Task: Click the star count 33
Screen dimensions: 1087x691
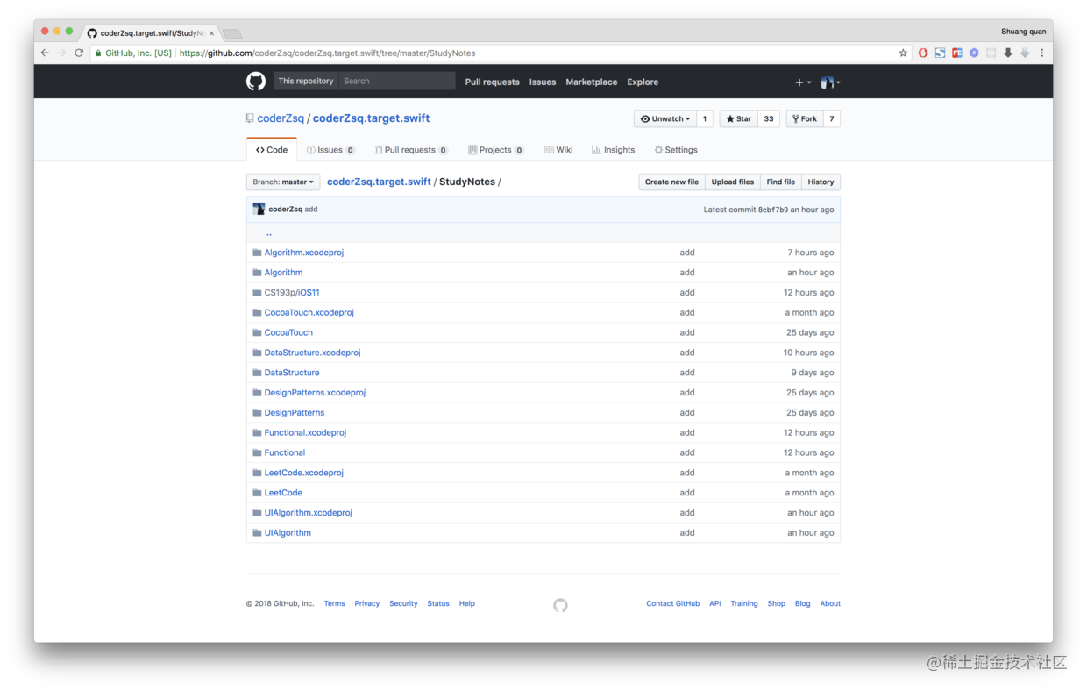Action: click(769, 118)
